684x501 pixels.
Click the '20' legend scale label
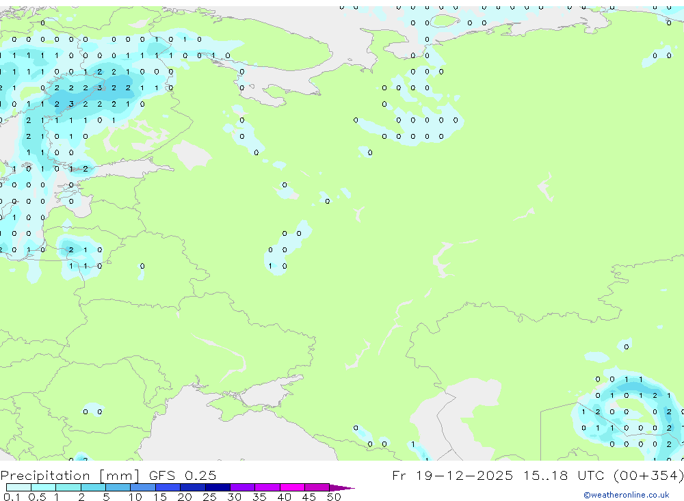(x=185, y=497)
